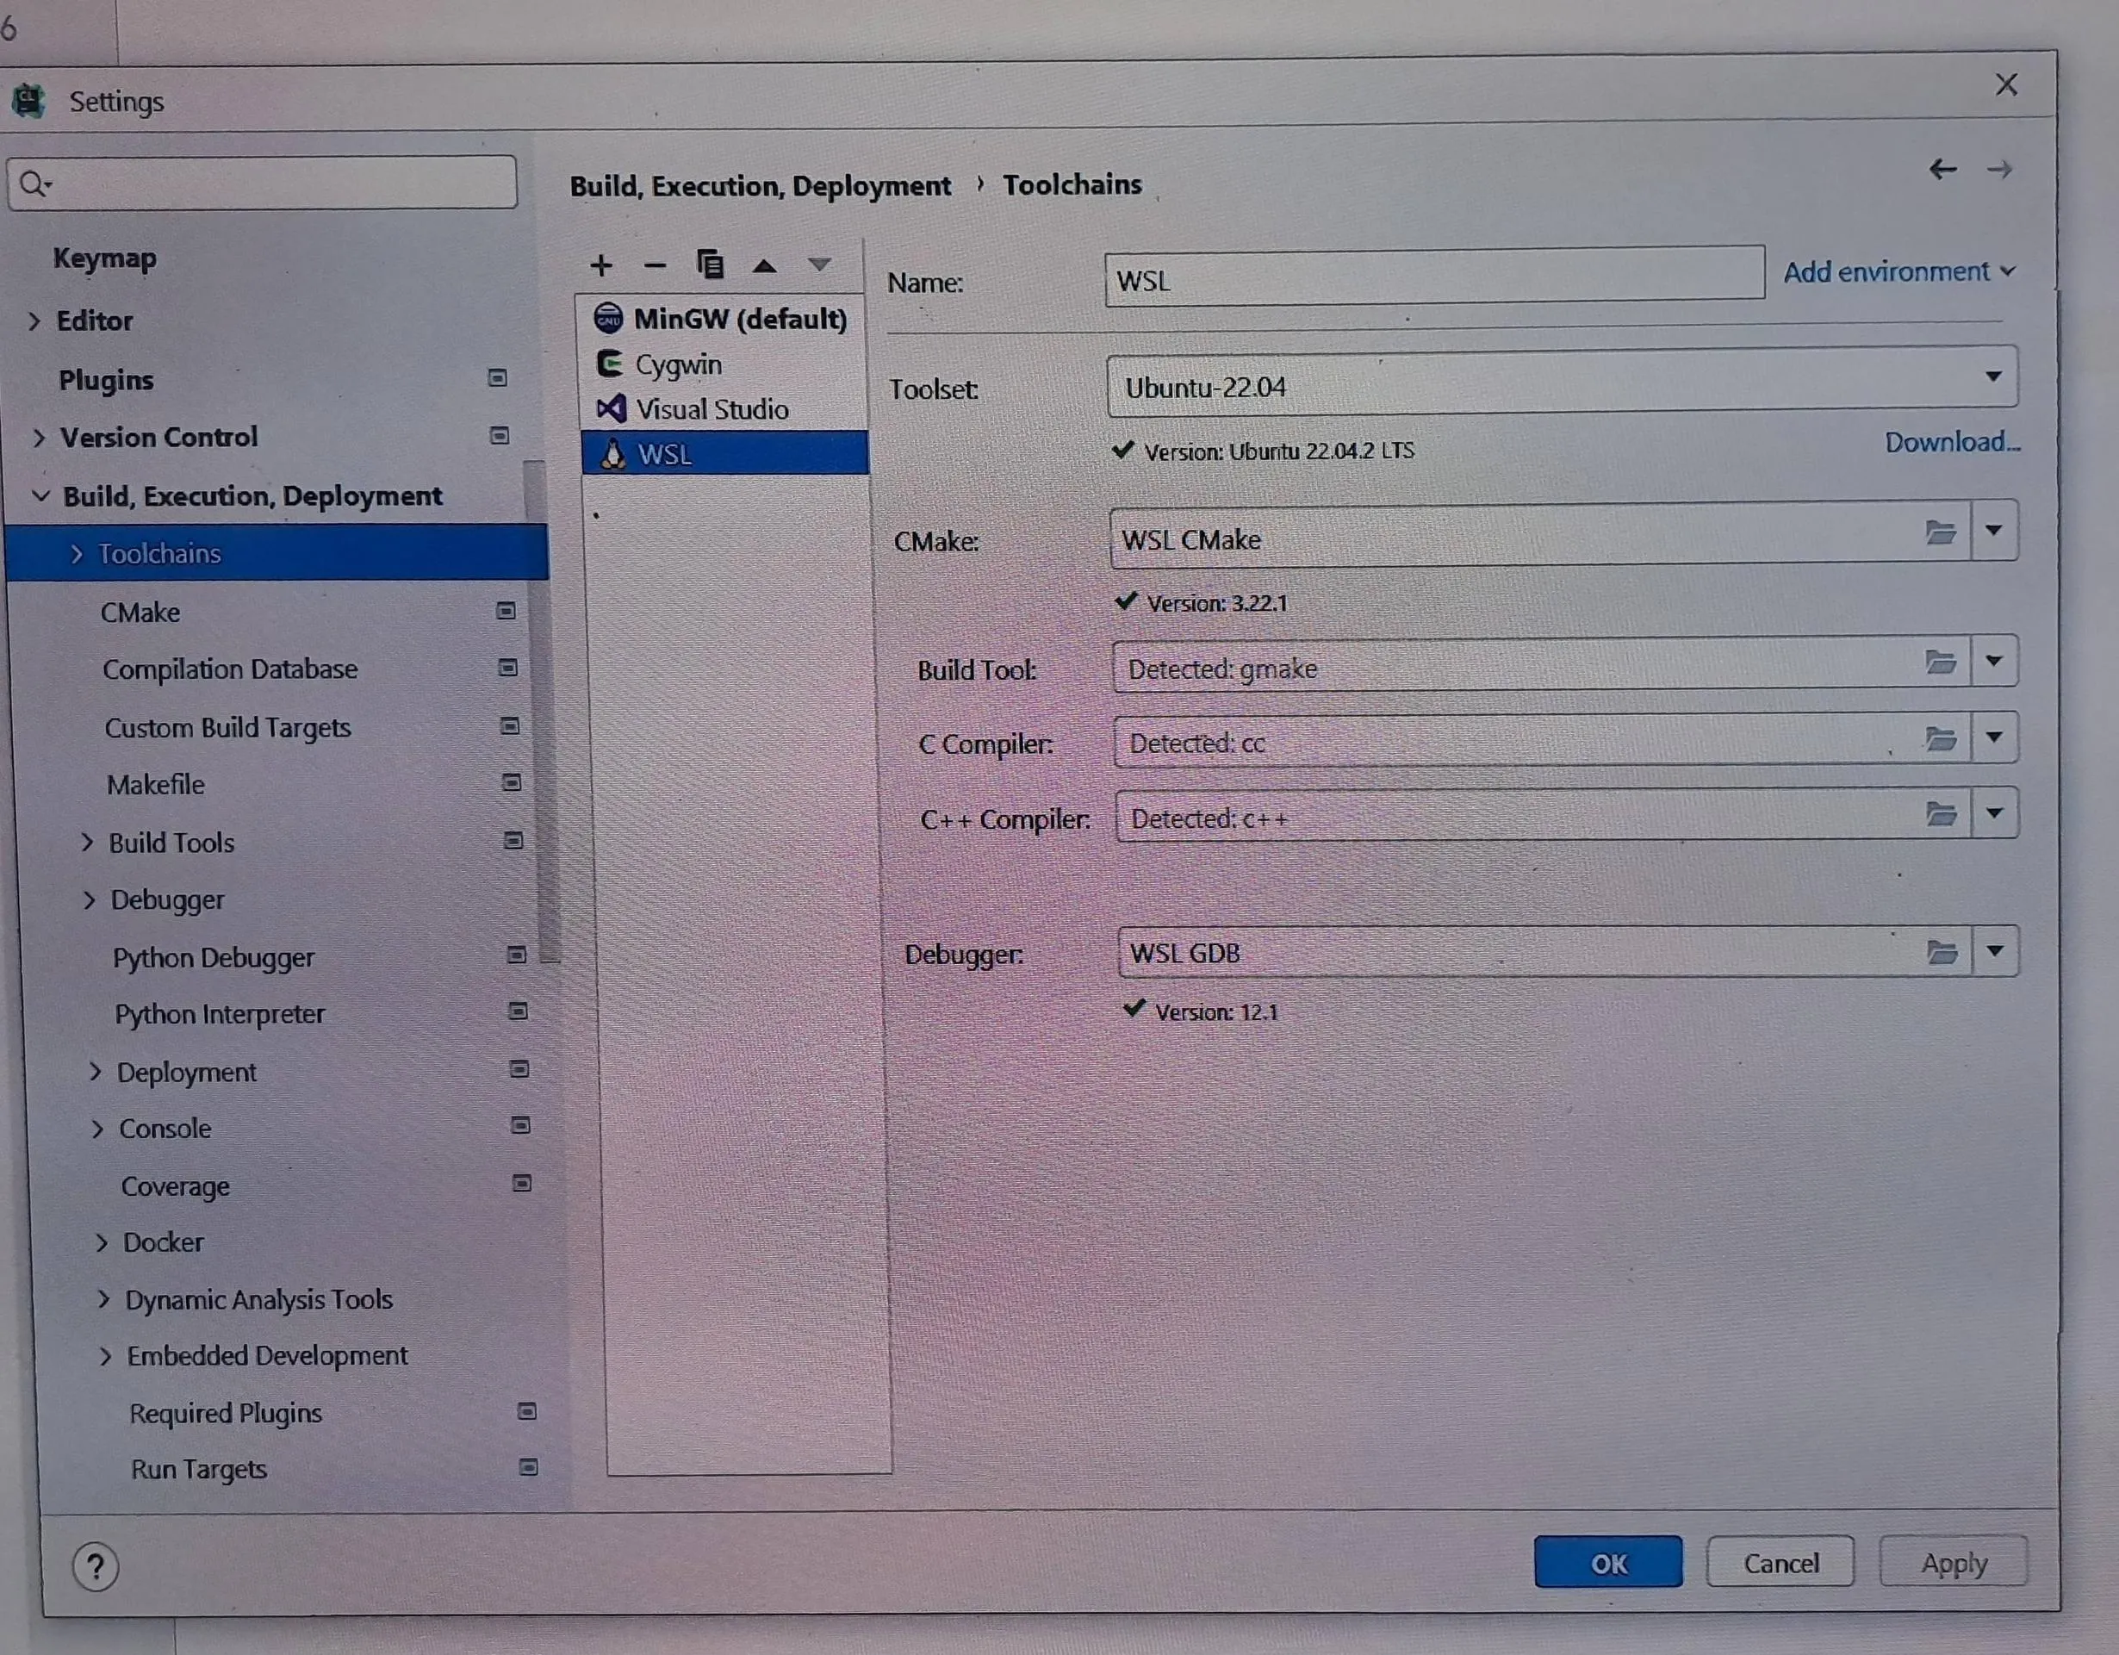Click the remove toolchain minus icon
This screenshot has width=2119, height=1655.
655,265
